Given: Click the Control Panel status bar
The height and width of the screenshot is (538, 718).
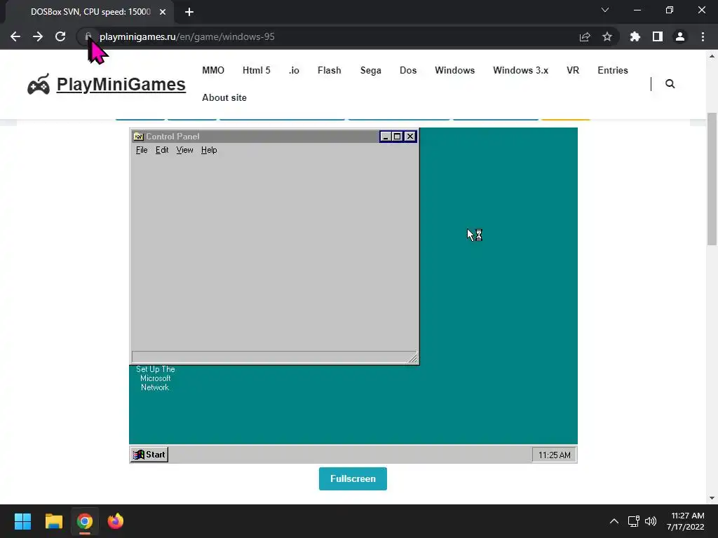Looking at the screenshot, I should click(274, 357).
